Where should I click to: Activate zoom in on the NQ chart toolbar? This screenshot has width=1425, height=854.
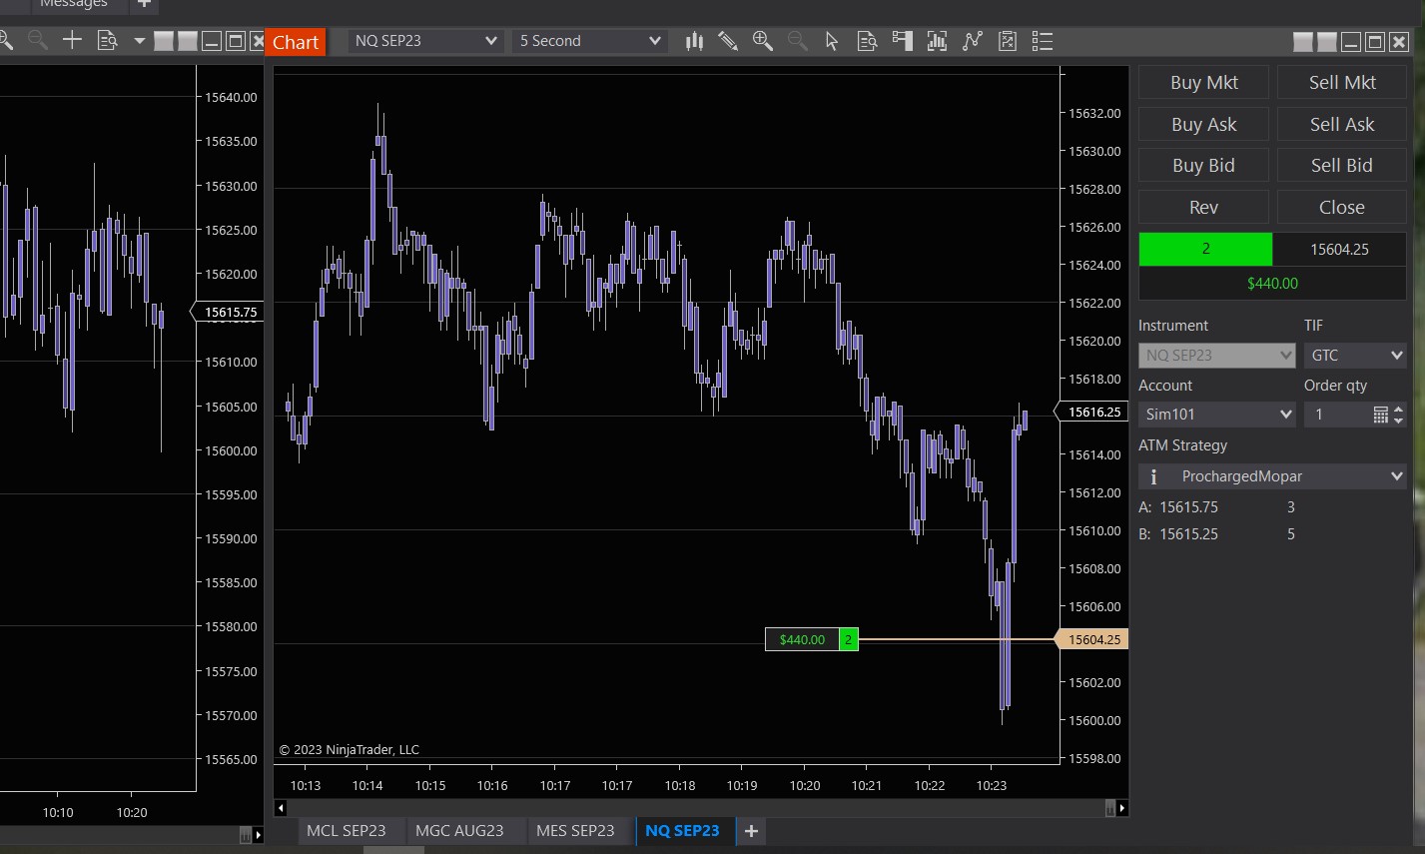[763, 41]
